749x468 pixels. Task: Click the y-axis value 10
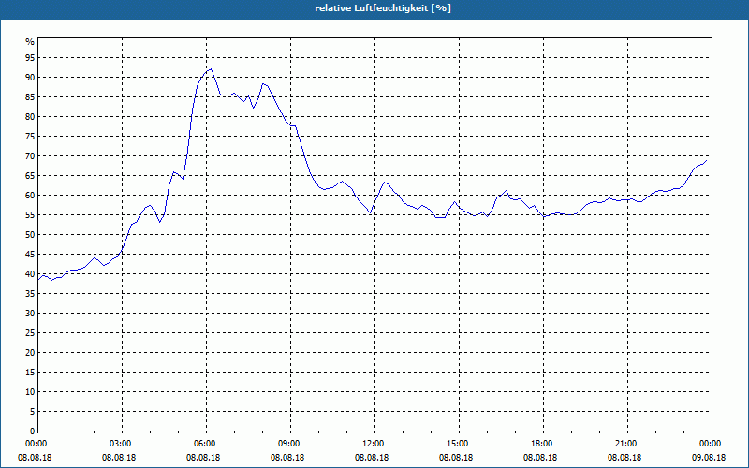30,391
